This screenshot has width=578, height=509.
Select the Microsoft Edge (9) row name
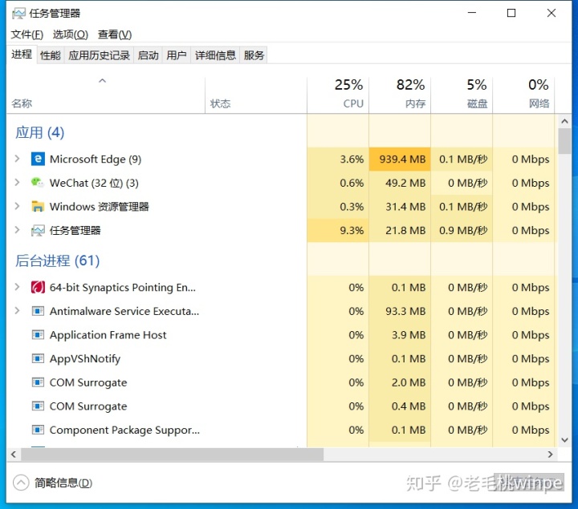click(x=96, y=159)
